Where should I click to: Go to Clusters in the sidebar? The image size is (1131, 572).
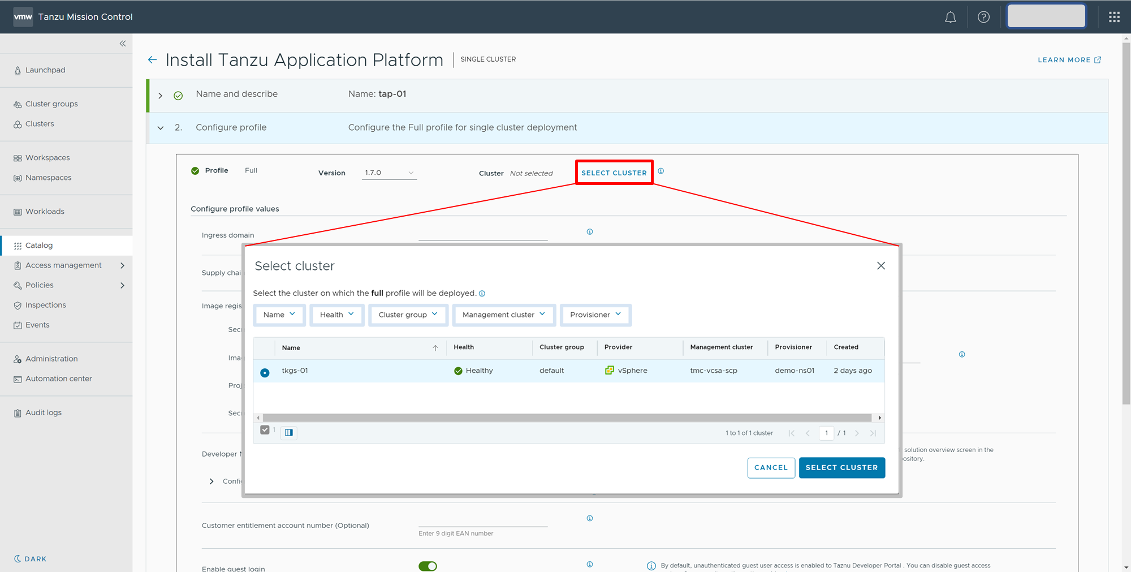click(x=40, y=124)
